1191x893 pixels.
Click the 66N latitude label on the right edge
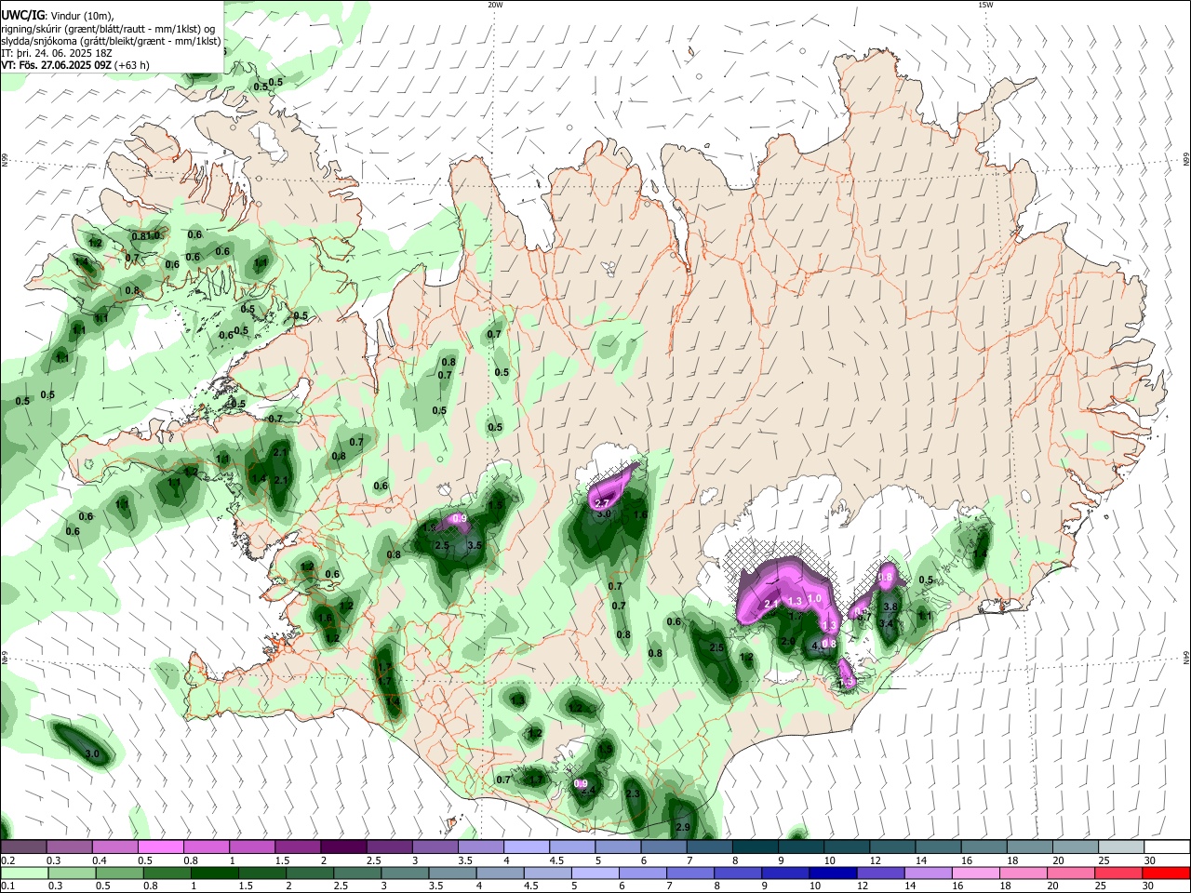[1186, 161]
